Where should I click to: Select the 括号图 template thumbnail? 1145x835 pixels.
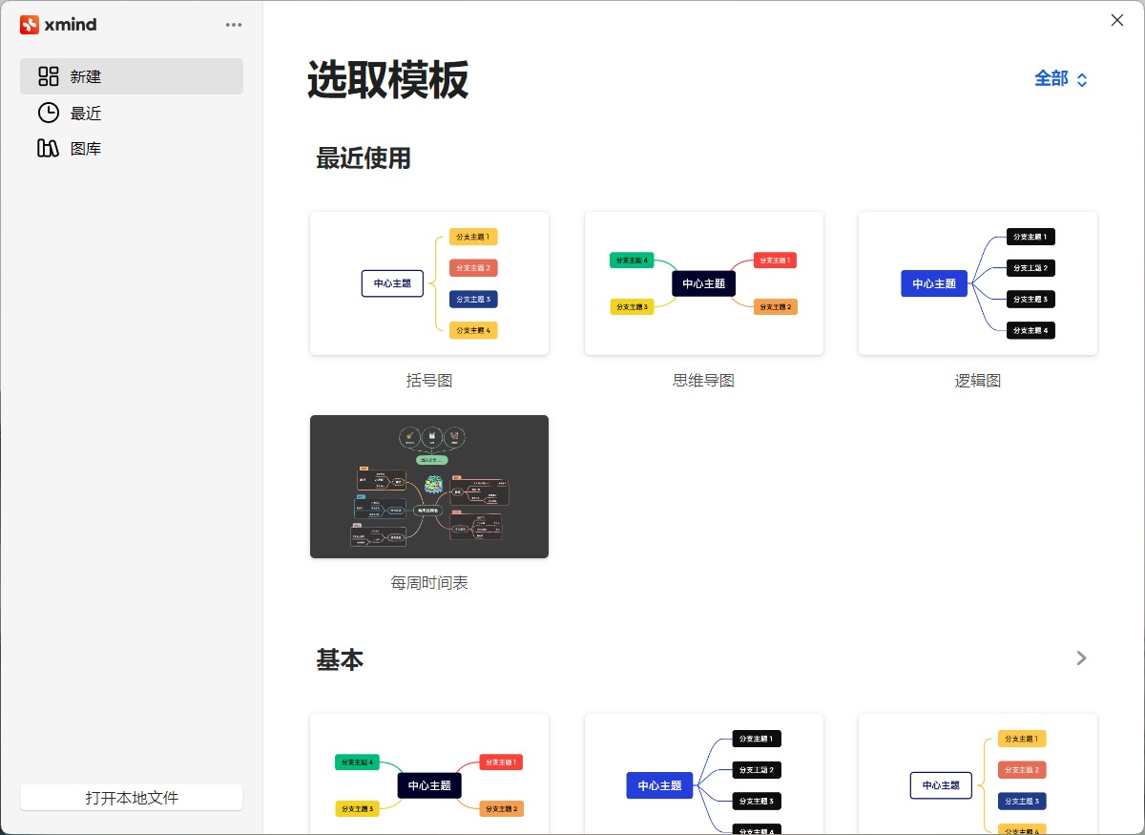(428, 282)
